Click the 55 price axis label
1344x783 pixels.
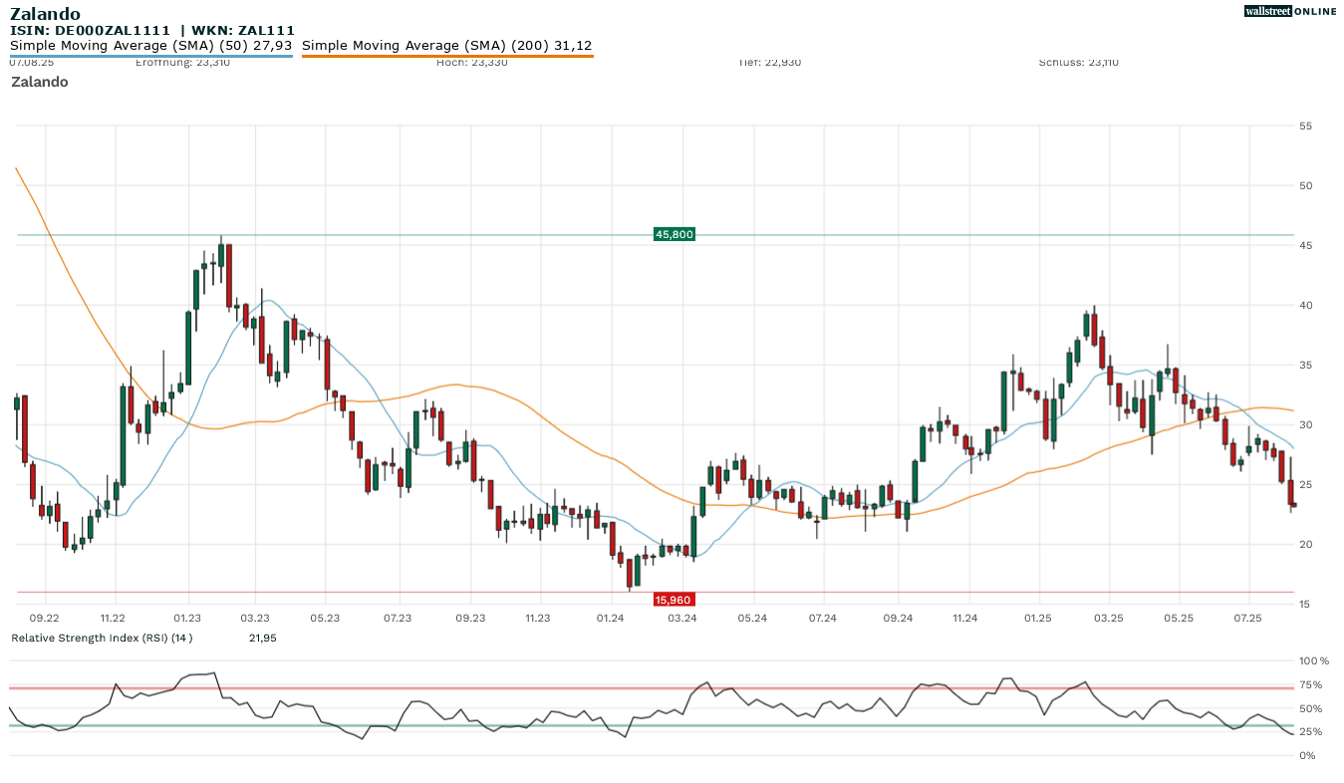pyautogui.click(x=1305, y=127)
